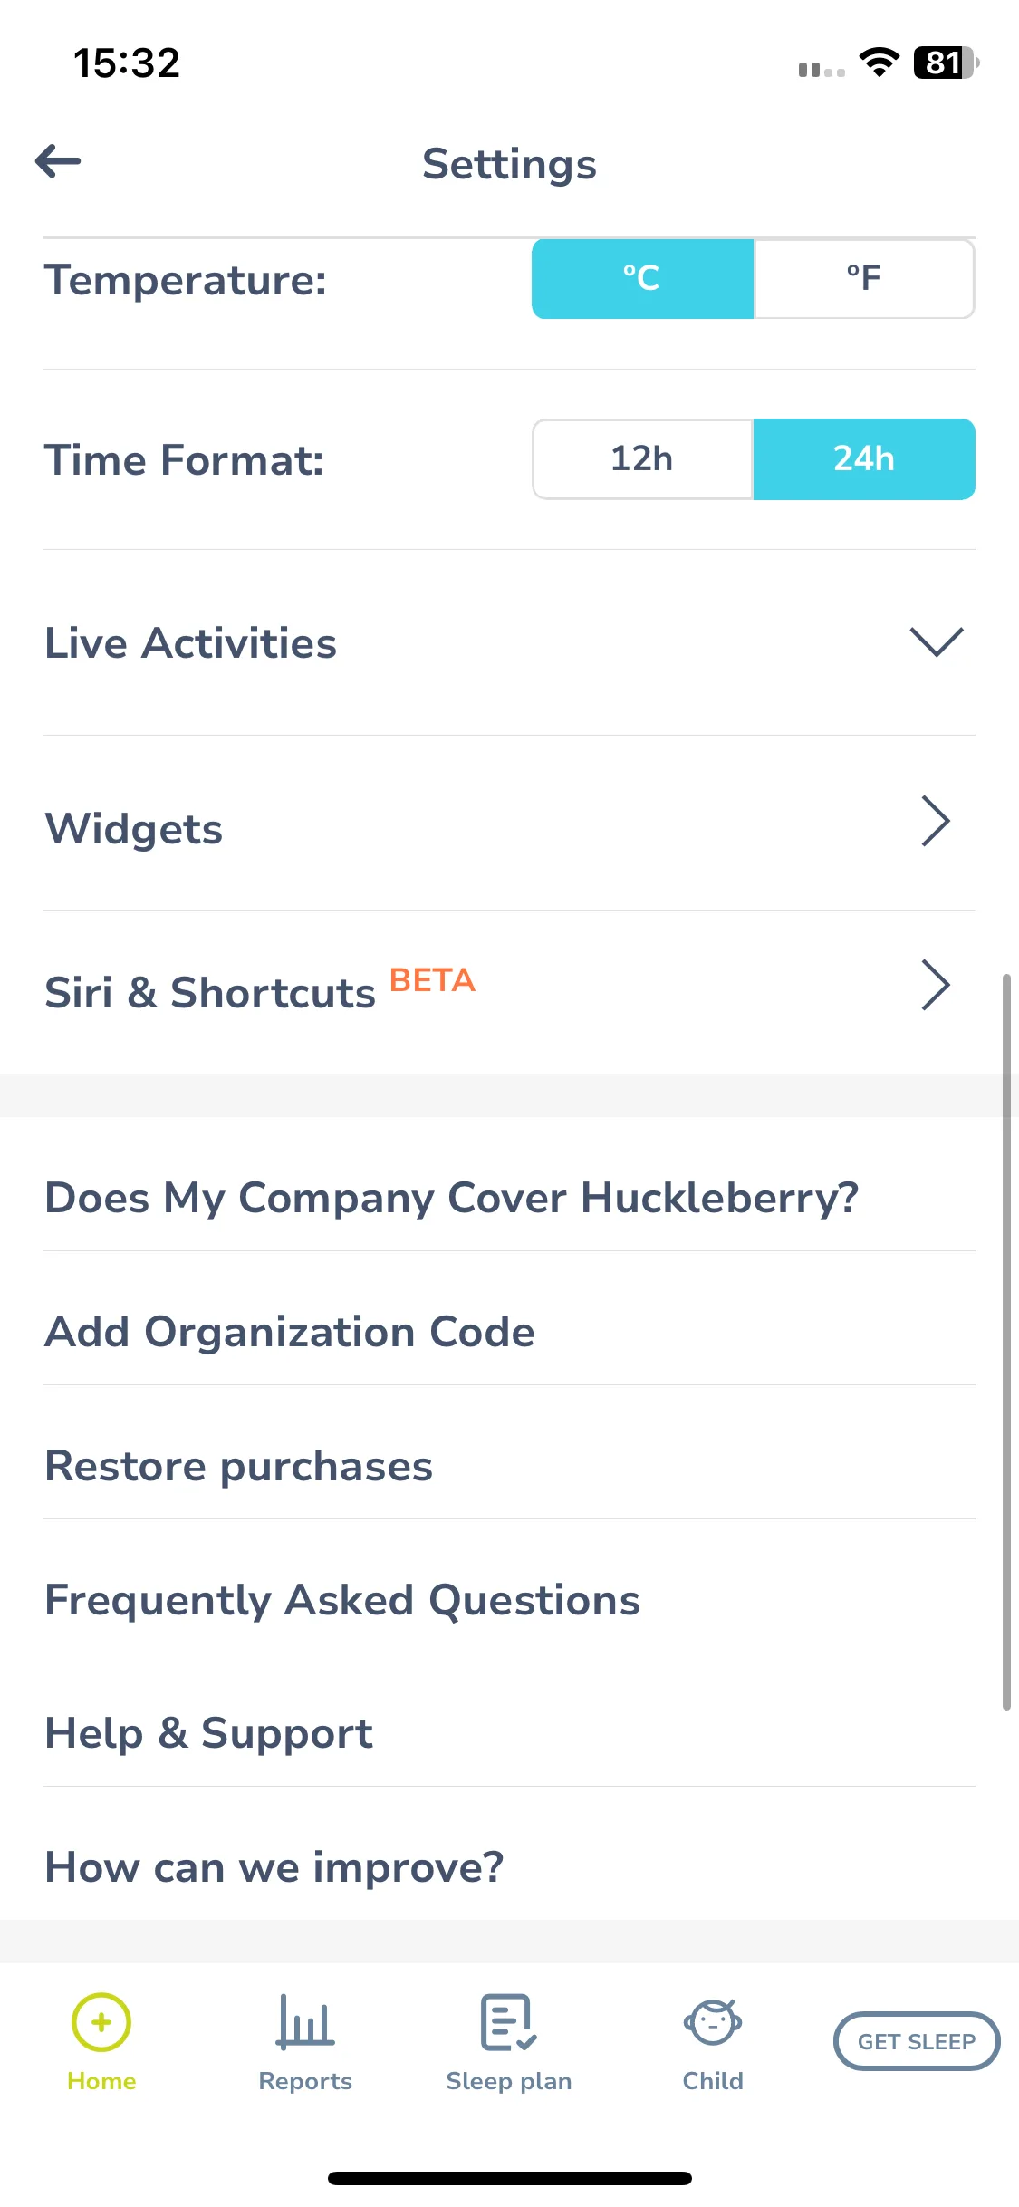Open Does My Company Cover Huckleberry link

coord(509,1198)
